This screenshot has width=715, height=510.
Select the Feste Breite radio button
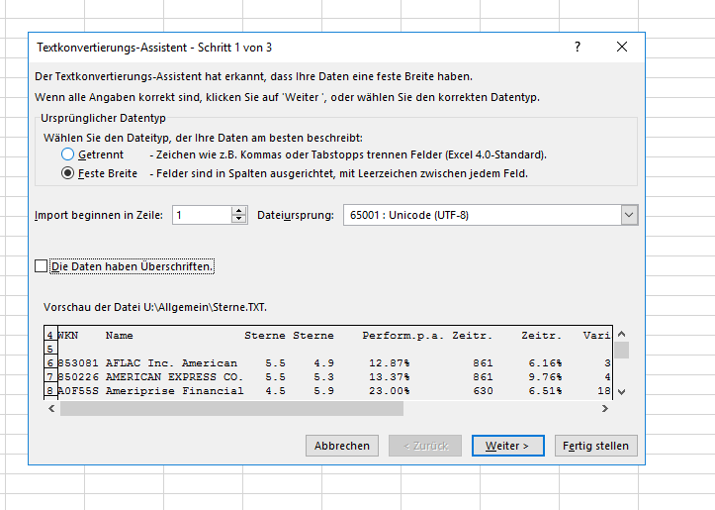67,173
